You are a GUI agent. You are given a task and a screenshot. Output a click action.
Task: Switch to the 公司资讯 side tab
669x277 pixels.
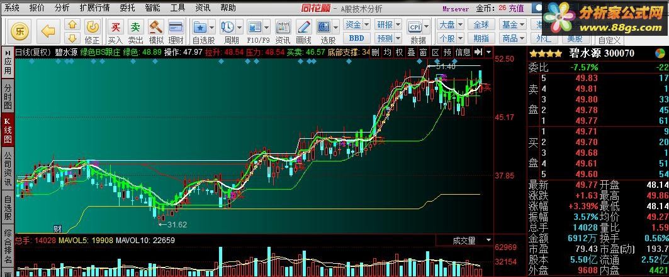pos(8,169)
